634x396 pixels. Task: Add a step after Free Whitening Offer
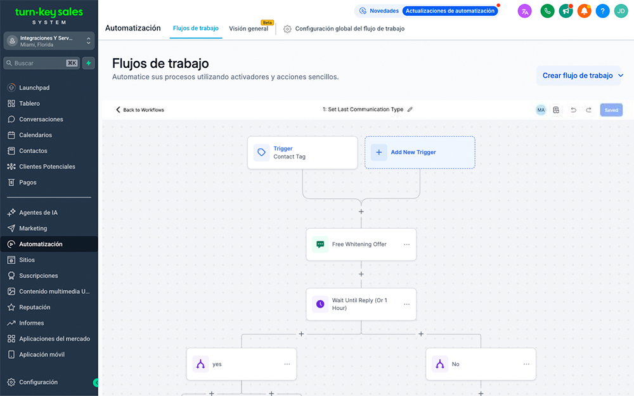361,274
